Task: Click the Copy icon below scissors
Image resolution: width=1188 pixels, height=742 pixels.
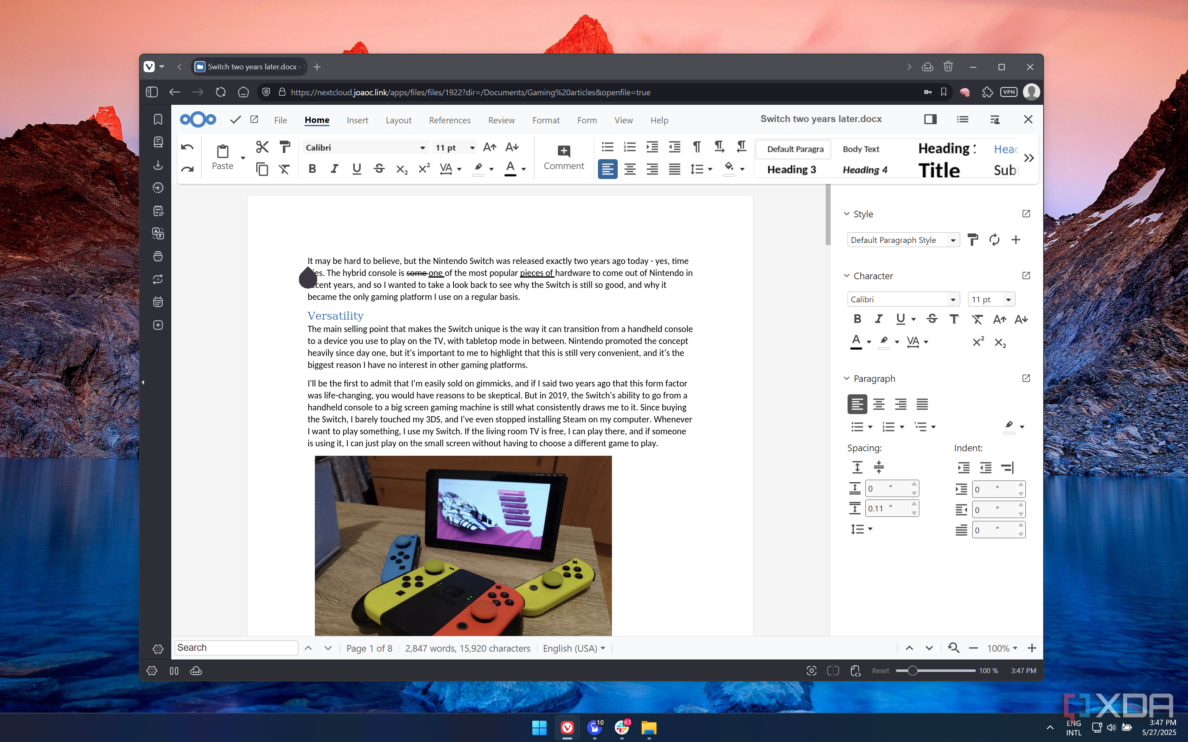Action: click(262, 169)
